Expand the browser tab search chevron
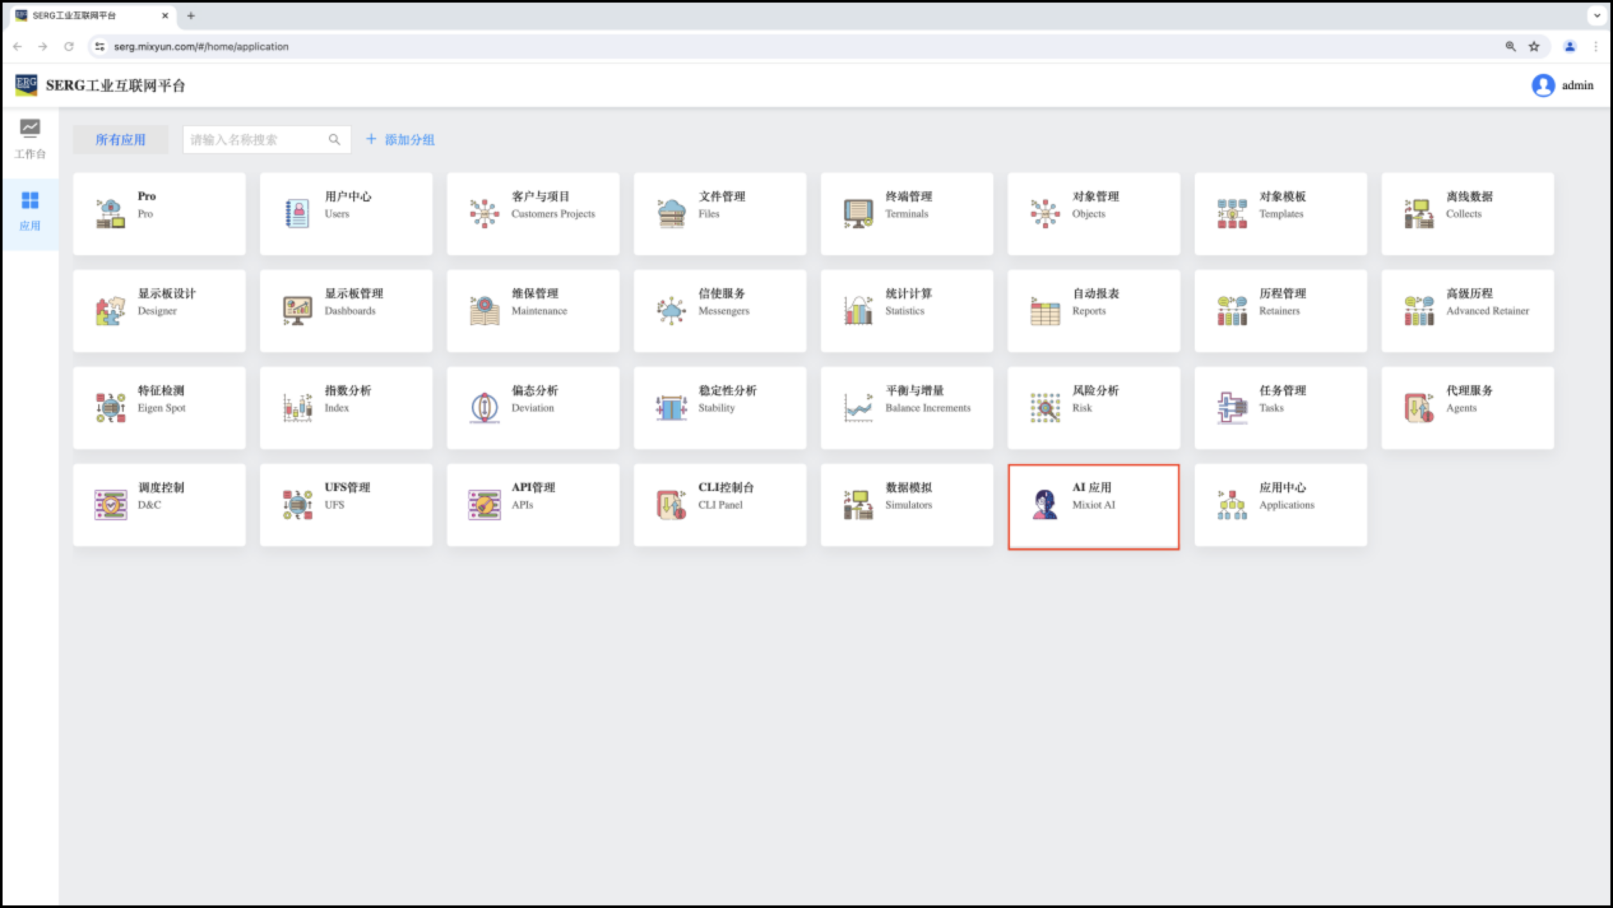 pyautogui.click(x=1597, y=15)
